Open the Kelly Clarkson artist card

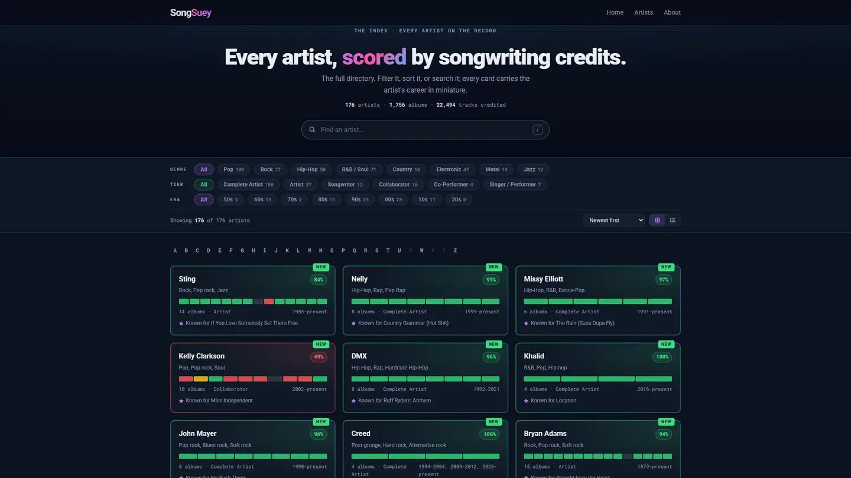(x=252, y=378)
